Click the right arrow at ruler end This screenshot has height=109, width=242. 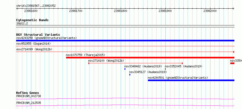coord(234,9)
